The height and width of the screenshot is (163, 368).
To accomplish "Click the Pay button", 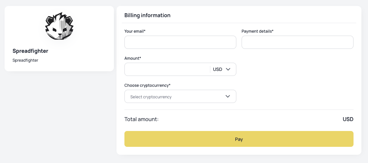I will [x=239, y=139].
